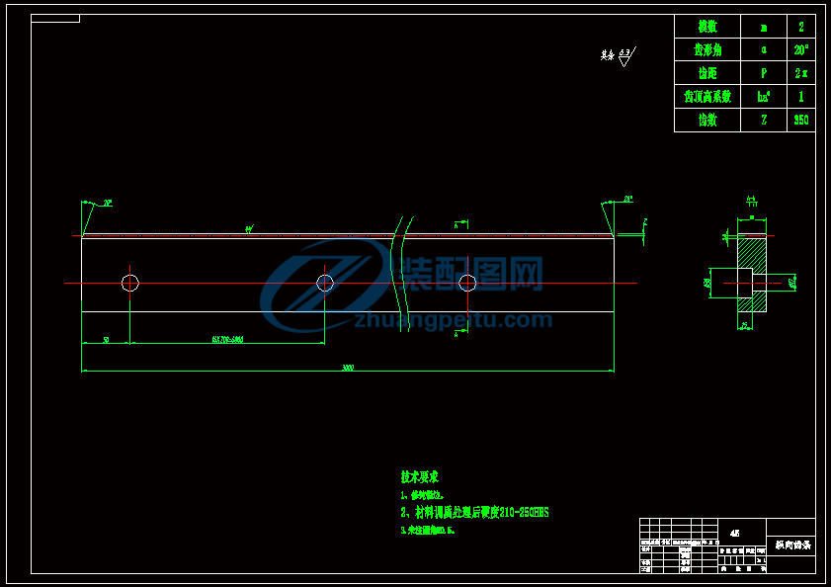The image size is (831, 587).
Task: Select the 50 dimension near the left end
Action: coord(106,340)
